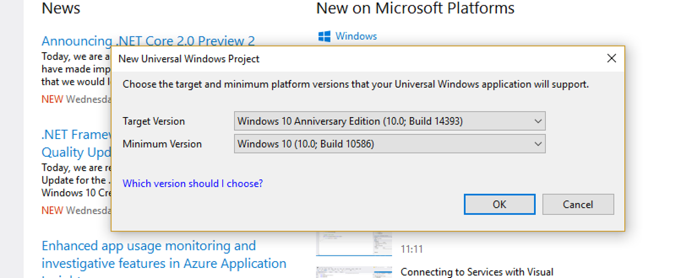The width and height of the screenshot is (692, 278).
Task: Click the Minimum Version label
Action: (x=162, y=144)
